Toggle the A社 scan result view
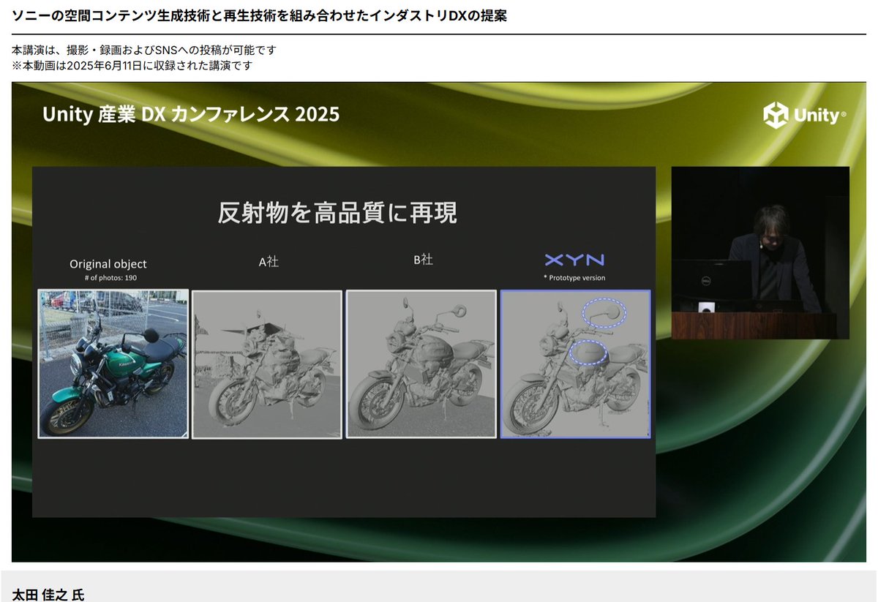This screenshot has width=878, height=602. click(267, 364)
